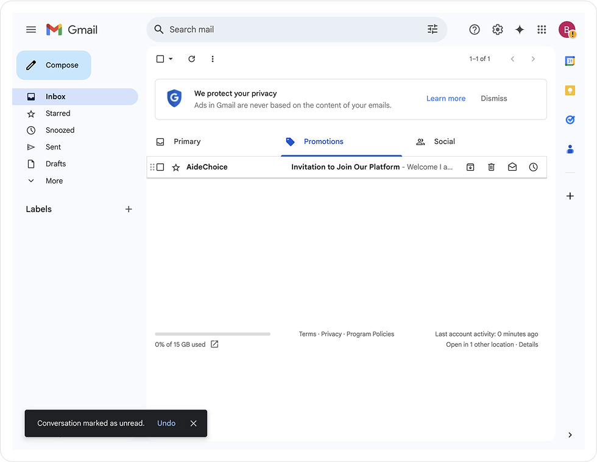Open account activity Details link
The height and width of the screenshot is (462, 597).
(x=528, y=344)
